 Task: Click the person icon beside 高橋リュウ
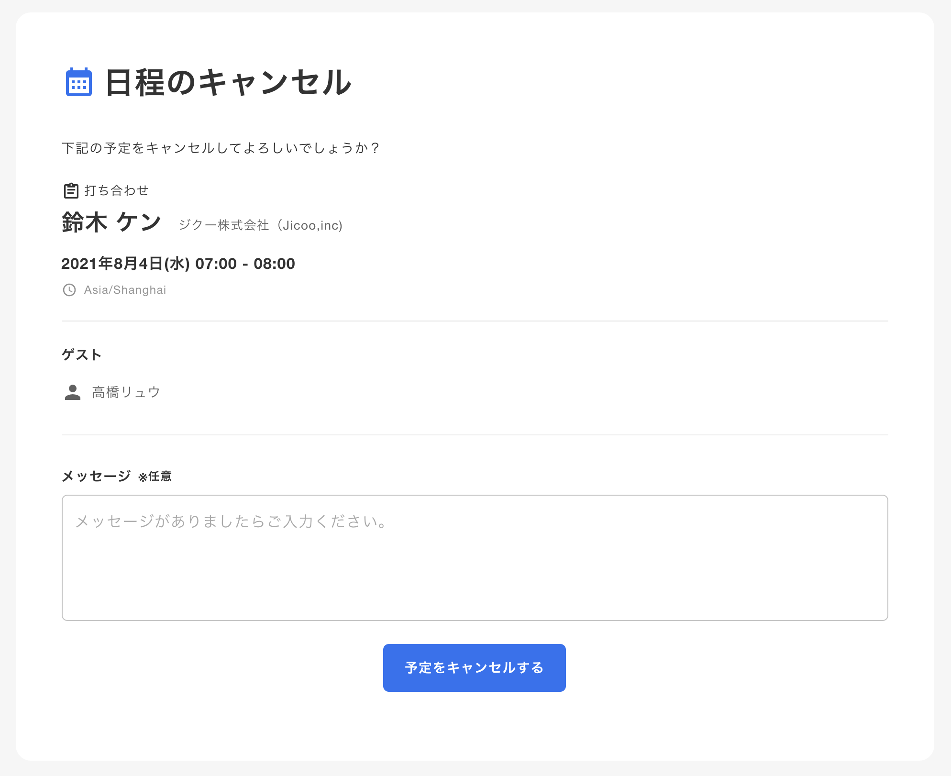[x=73, y=392]
